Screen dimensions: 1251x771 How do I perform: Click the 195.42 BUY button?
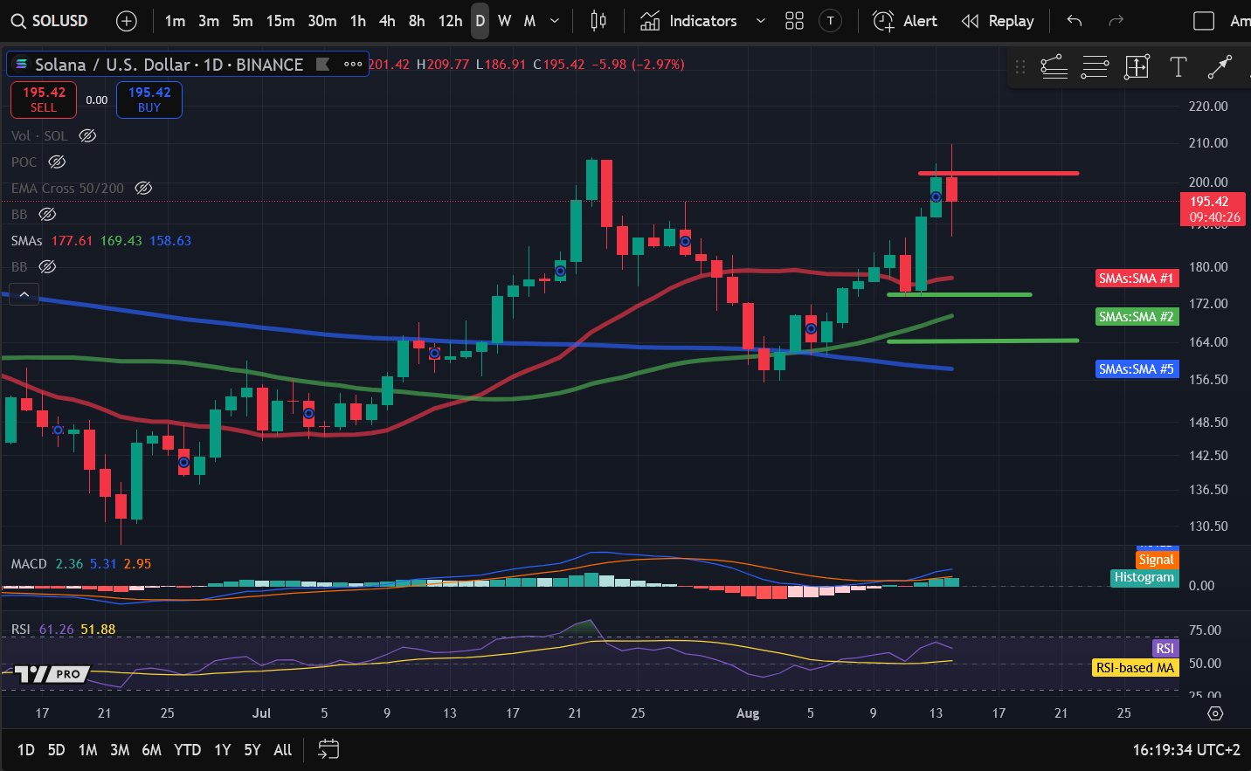point(149,100)
